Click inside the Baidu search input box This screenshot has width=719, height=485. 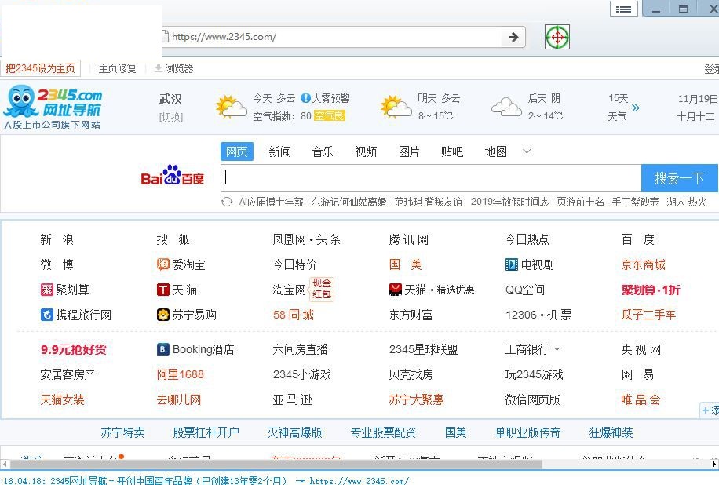point(428,179)
